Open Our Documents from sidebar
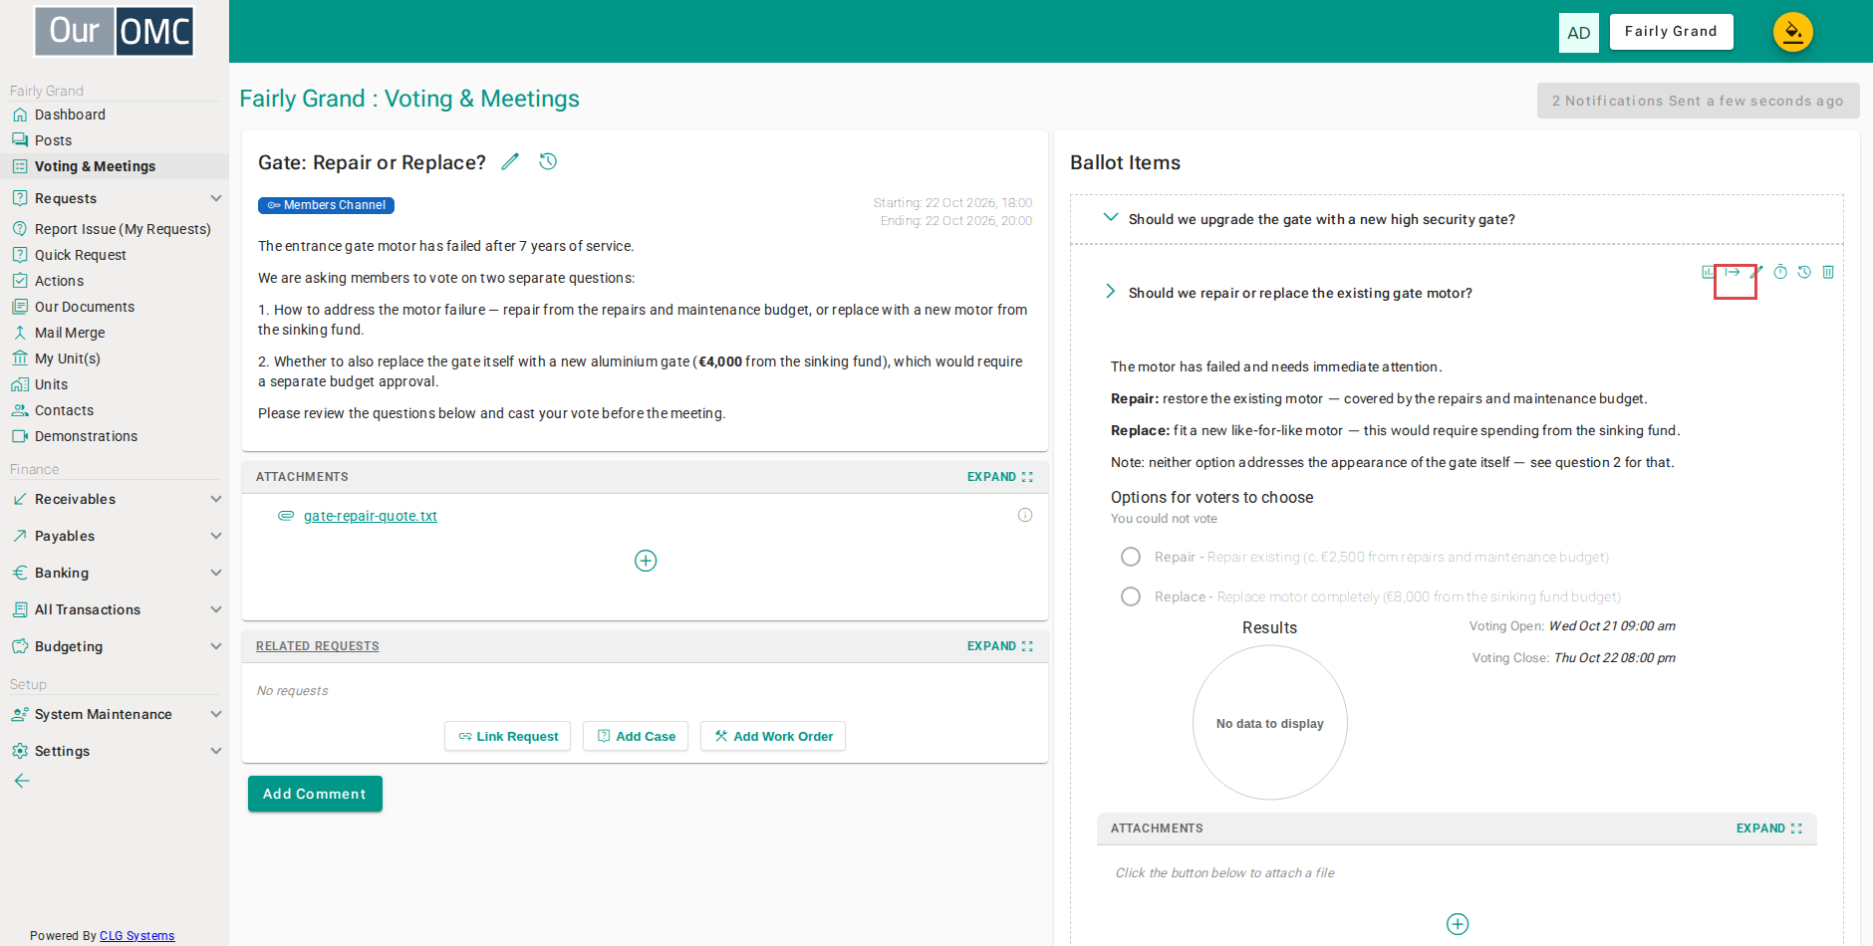1873x946 pixels. coord(85,307)
